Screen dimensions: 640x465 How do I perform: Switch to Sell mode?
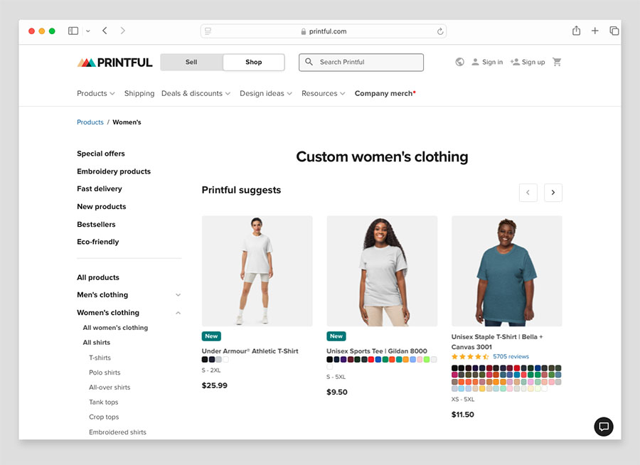(x=191, y=62)
